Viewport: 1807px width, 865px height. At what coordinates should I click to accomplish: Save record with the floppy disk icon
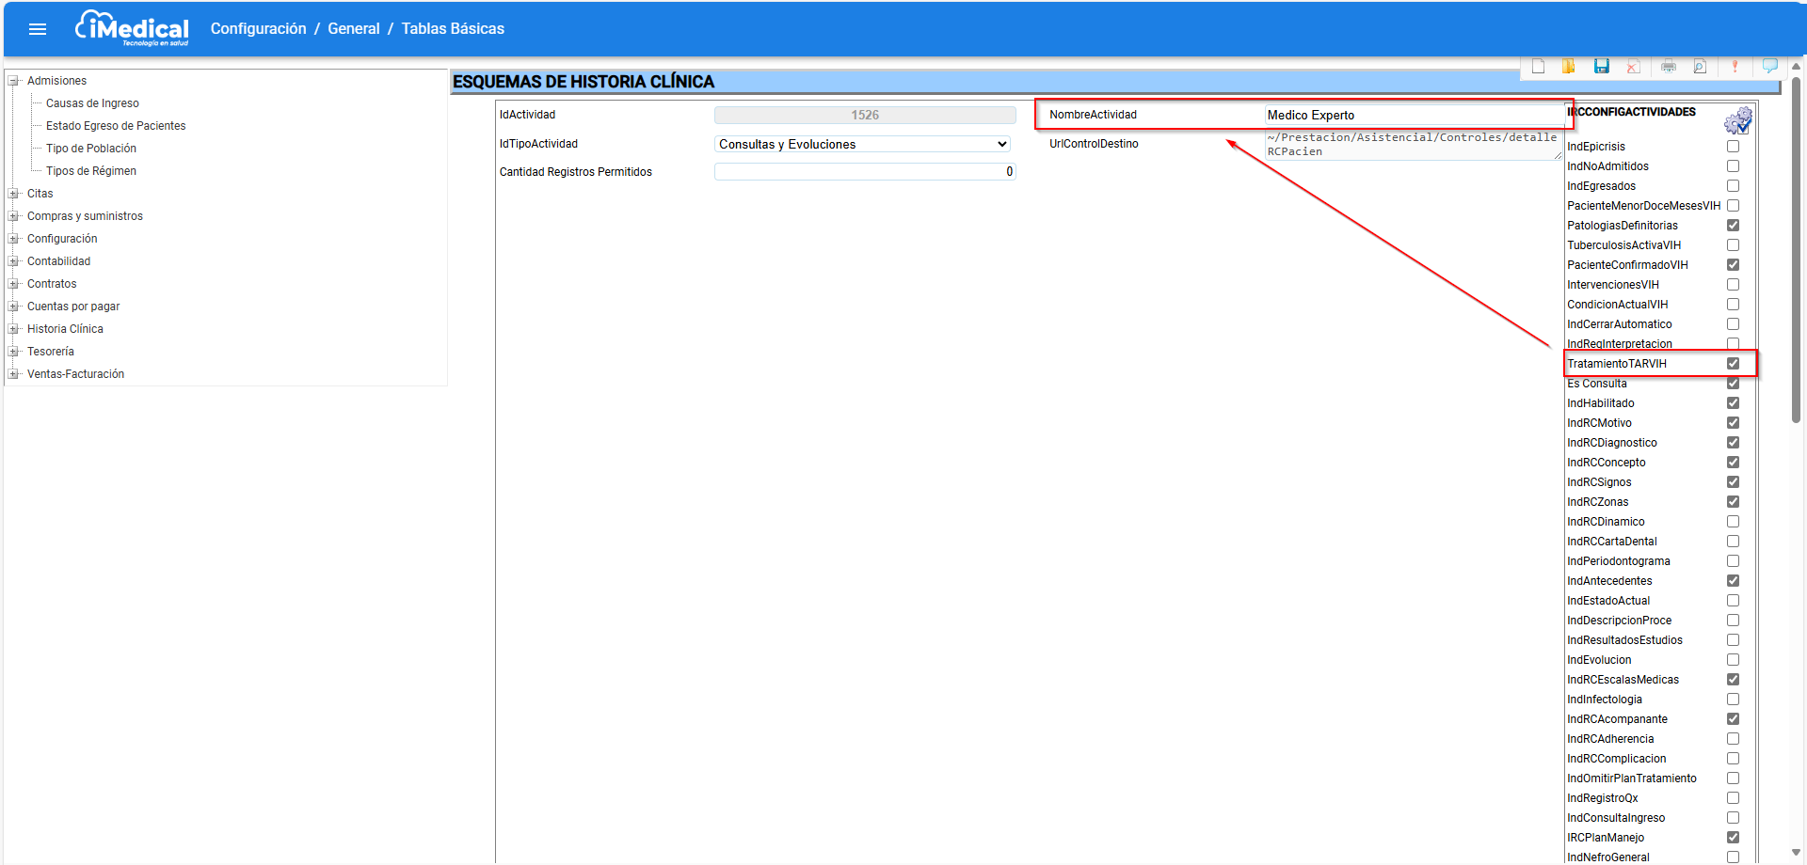click(1601, 66)
